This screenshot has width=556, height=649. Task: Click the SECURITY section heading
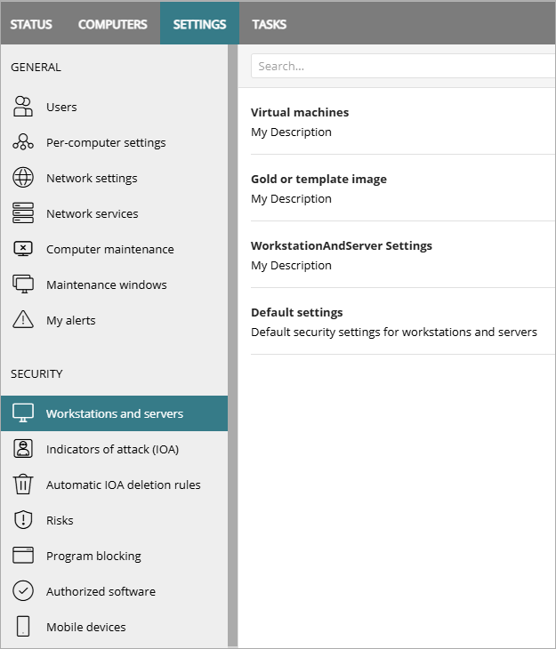[x=36, y=373]
